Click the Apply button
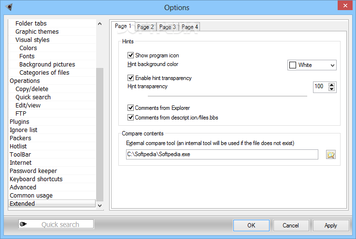 tap(330, 226)
